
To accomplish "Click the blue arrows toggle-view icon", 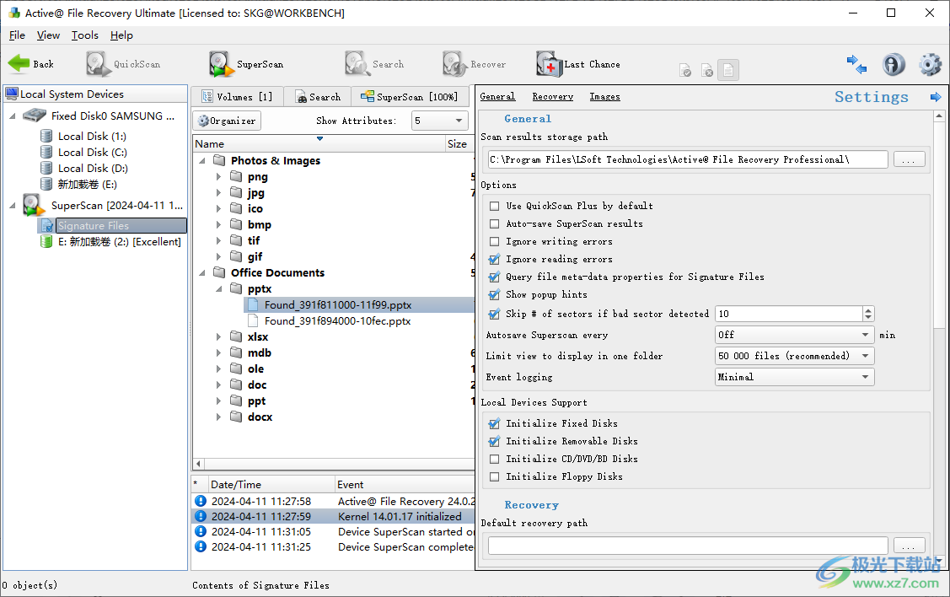I will (857, 64).
